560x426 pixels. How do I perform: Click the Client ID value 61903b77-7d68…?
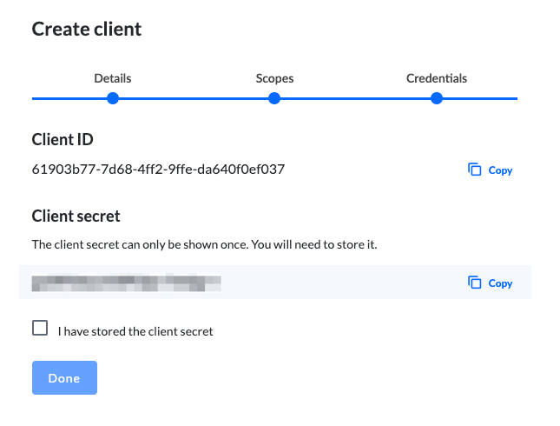(158, 170)
